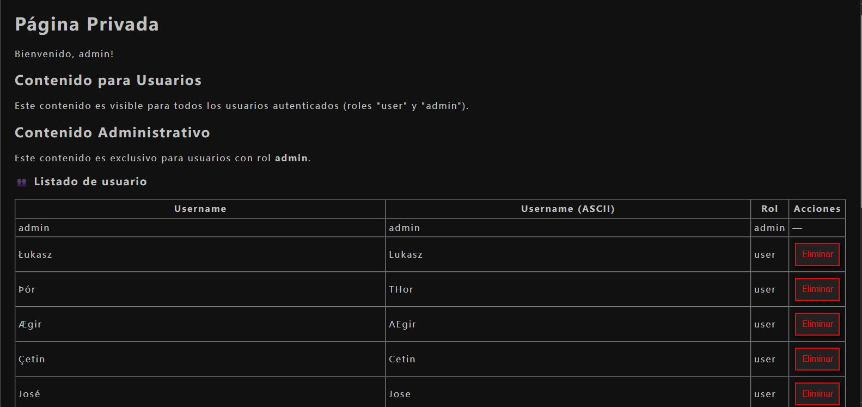This screenshot has height=407, width=862.
Task: Click the Acciones column header
Action: [817, 209]
